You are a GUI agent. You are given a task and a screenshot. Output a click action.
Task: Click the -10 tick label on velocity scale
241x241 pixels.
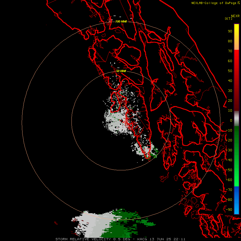pyautogui.click(x=229, y=130)
